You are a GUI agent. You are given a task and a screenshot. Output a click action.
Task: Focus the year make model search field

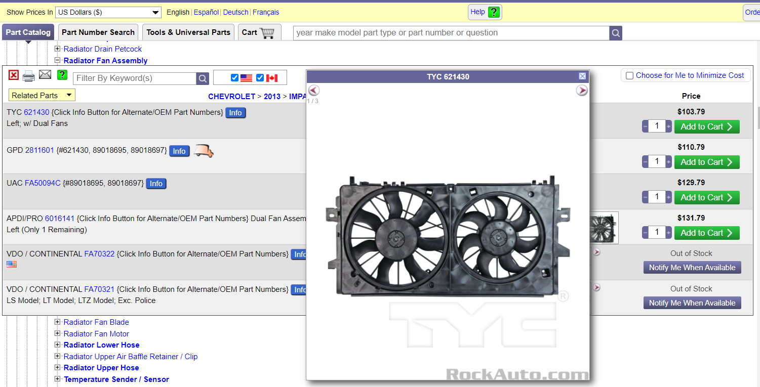(x=451, y=33)
